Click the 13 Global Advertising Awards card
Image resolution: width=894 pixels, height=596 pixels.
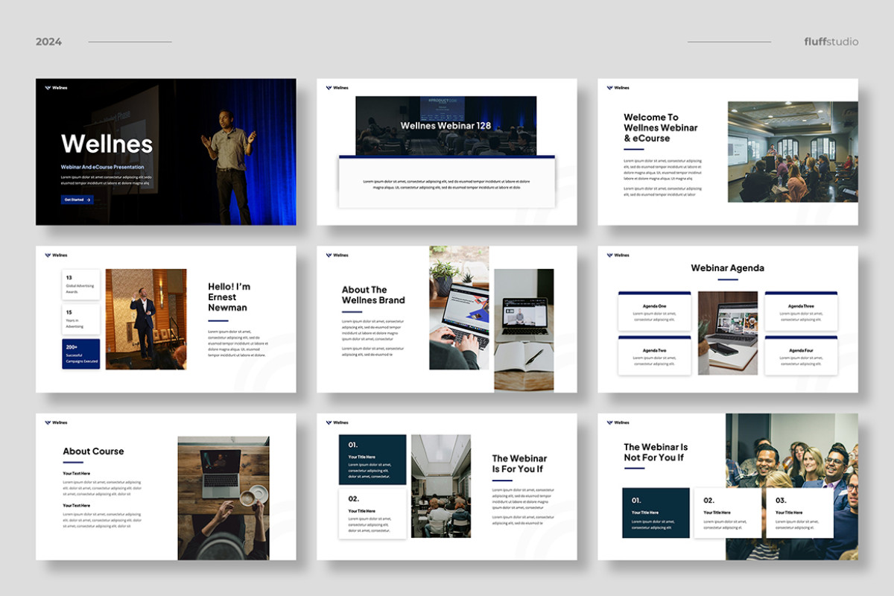tap(80, 285)
